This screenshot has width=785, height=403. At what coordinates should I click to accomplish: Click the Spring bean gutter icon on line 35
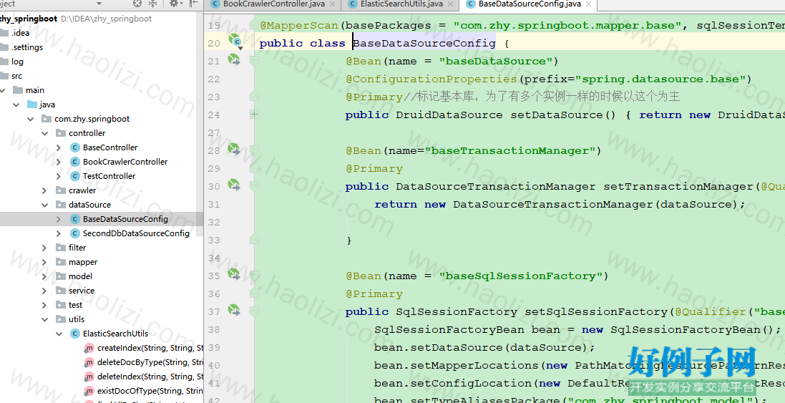[x=234, y=274]
